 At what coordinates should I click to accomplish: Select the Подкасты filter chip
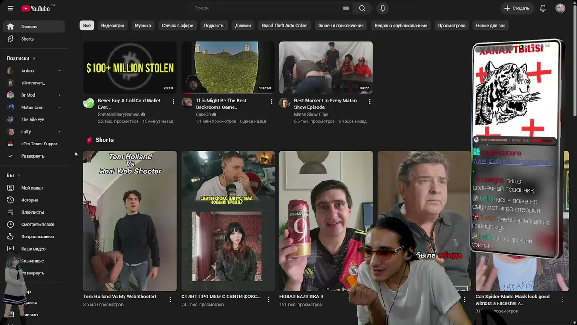point(214,26)
